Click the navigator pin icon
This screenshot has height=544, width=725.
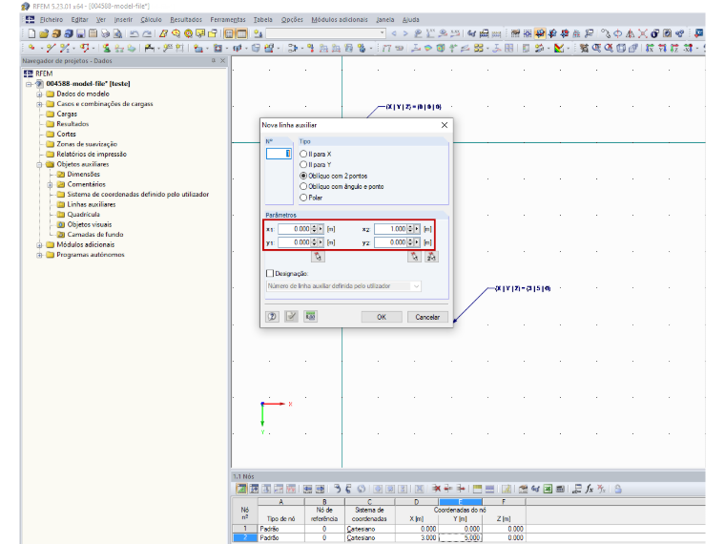pyautogui.click(x=213, y=60)
